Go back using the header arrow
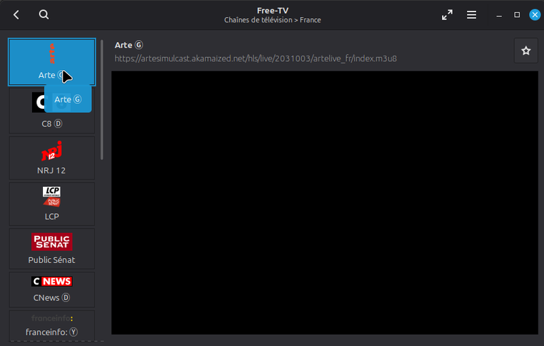Viewport: 544px width, 346px height. (16, 15)
